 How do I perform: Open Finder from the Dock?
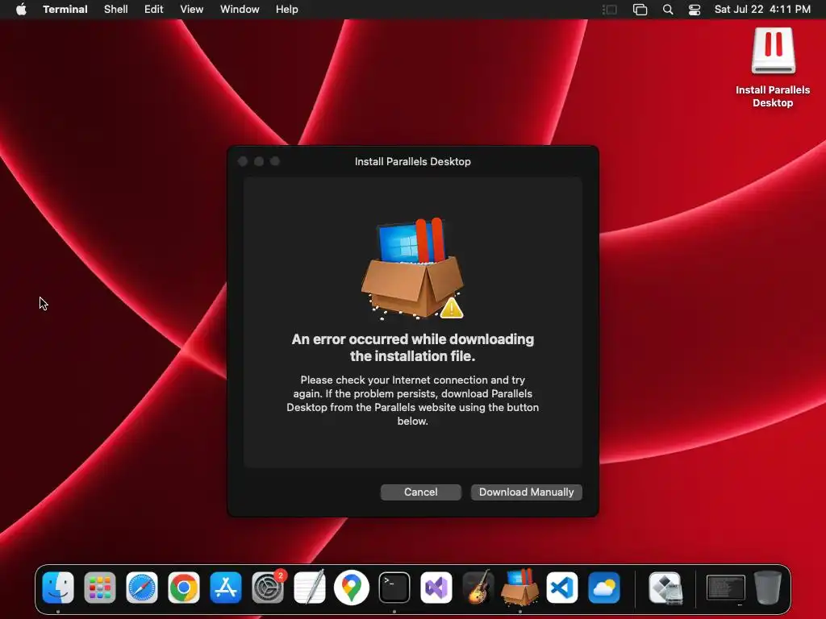pyautogui.click(x=58, y=588)
